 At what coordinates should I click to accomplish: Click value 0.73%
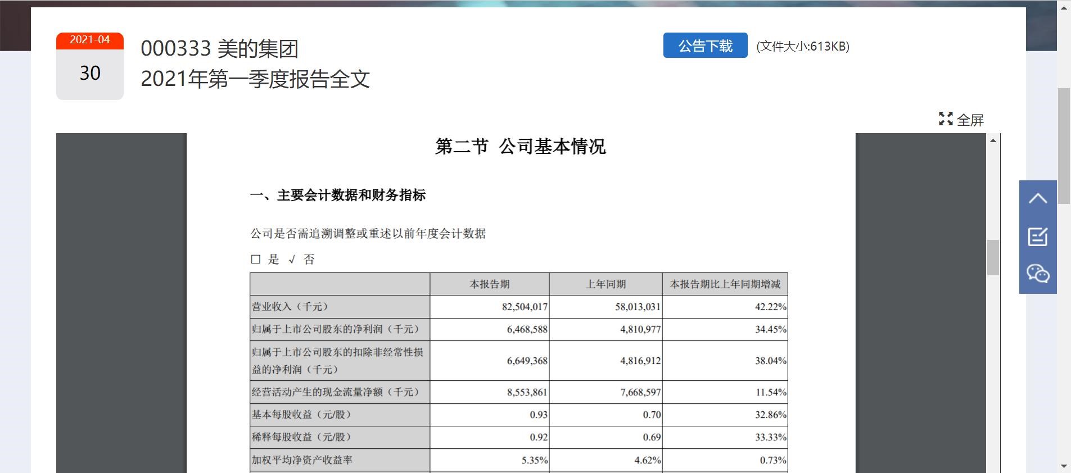click(x=773, y=460)
